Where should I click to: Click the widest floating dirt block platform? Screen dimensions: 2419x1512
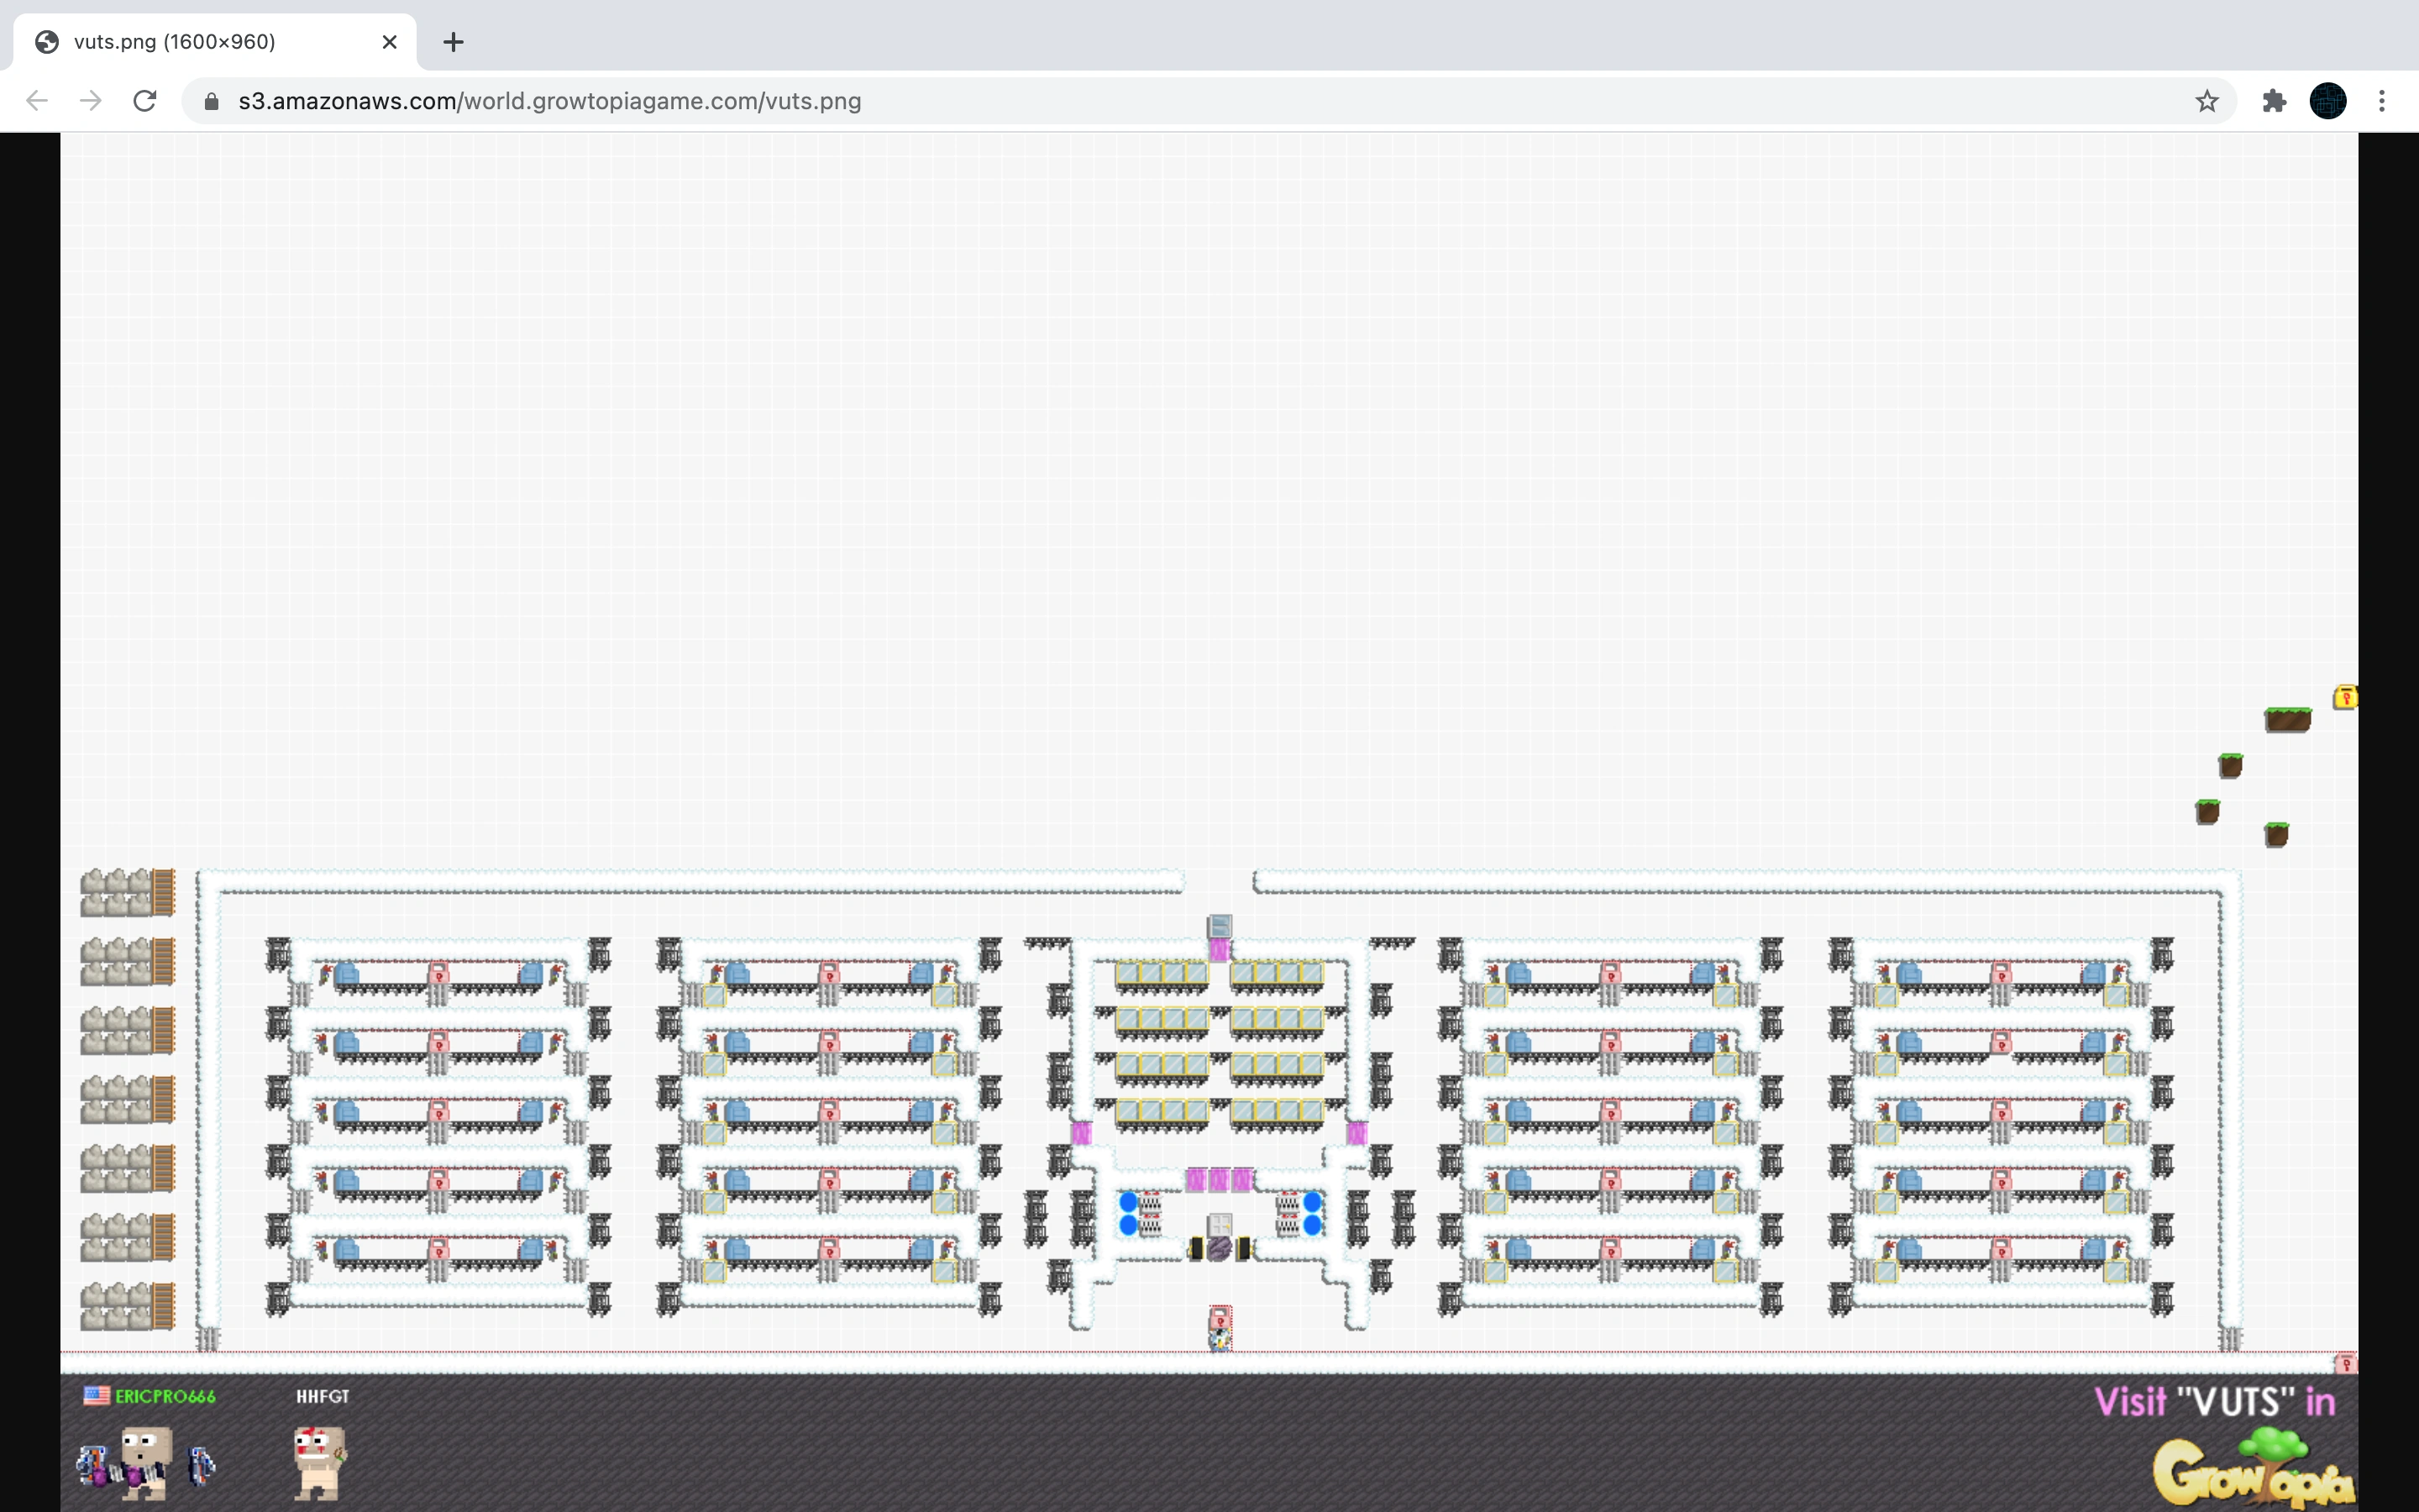coord(2288,719)
